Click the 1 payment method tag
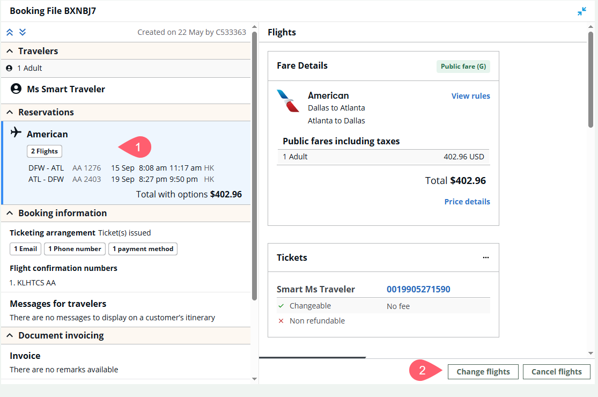This screenshot has height=397, width=598. [143, 249]
